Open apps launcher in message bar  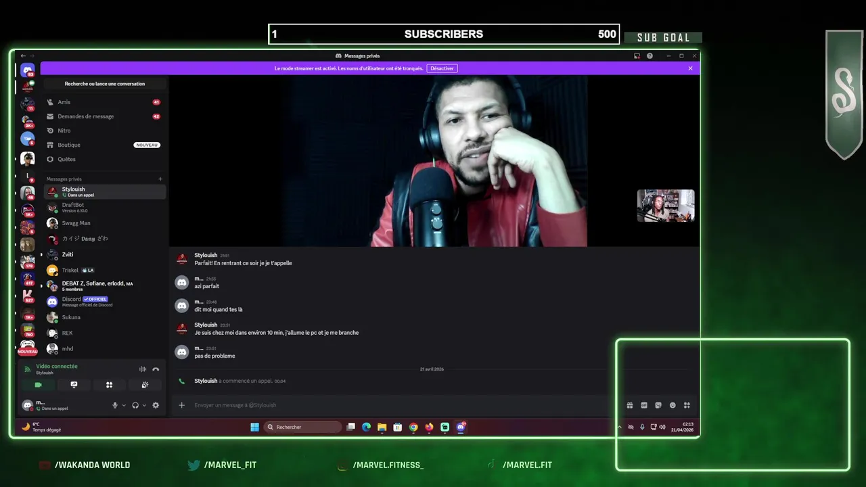[687, 405]
